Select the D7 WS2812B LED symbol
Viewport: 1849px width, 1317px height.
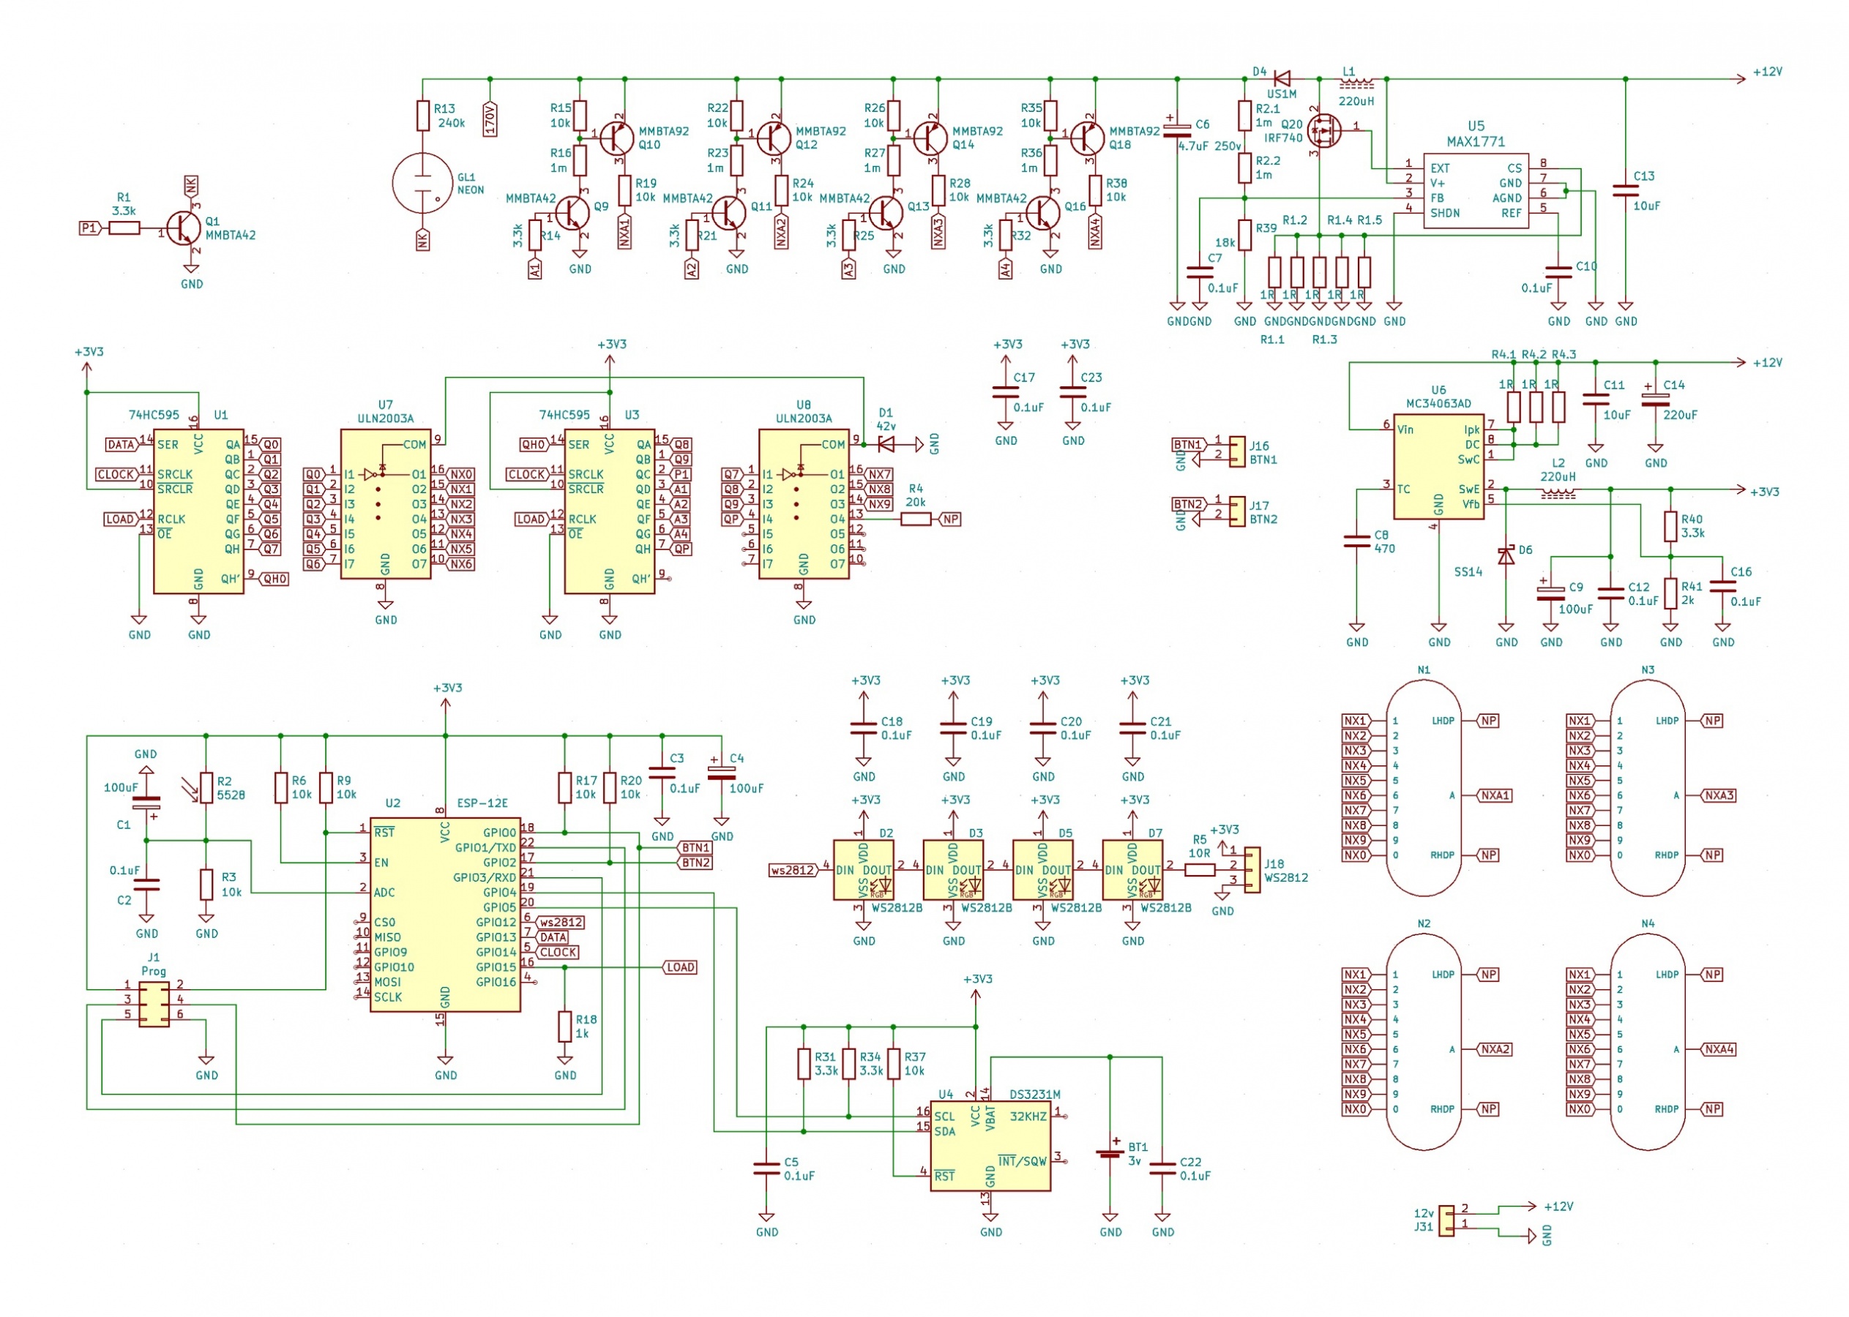[1132, 869]
